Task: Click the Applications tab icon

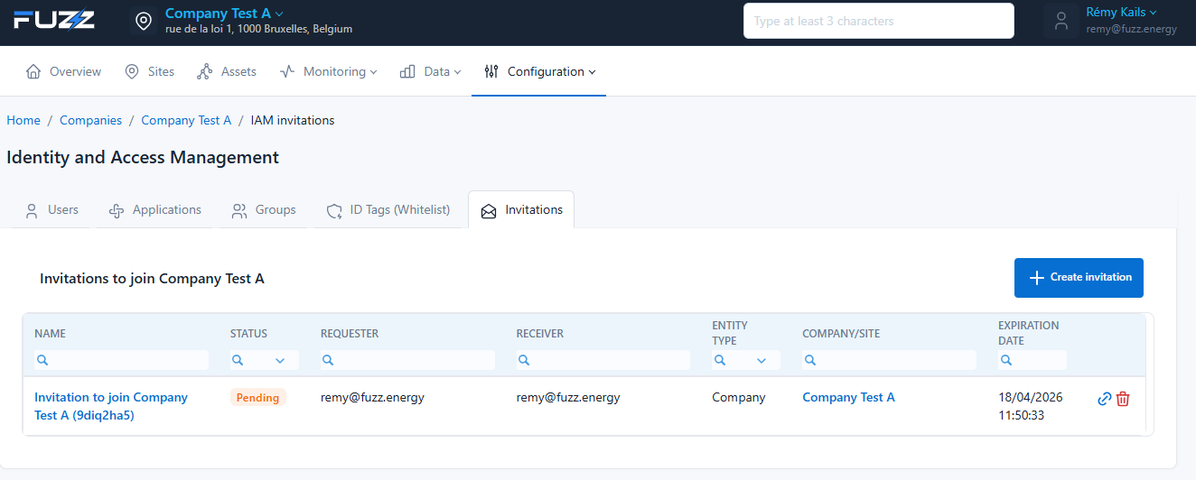Action: pos(116,210)
